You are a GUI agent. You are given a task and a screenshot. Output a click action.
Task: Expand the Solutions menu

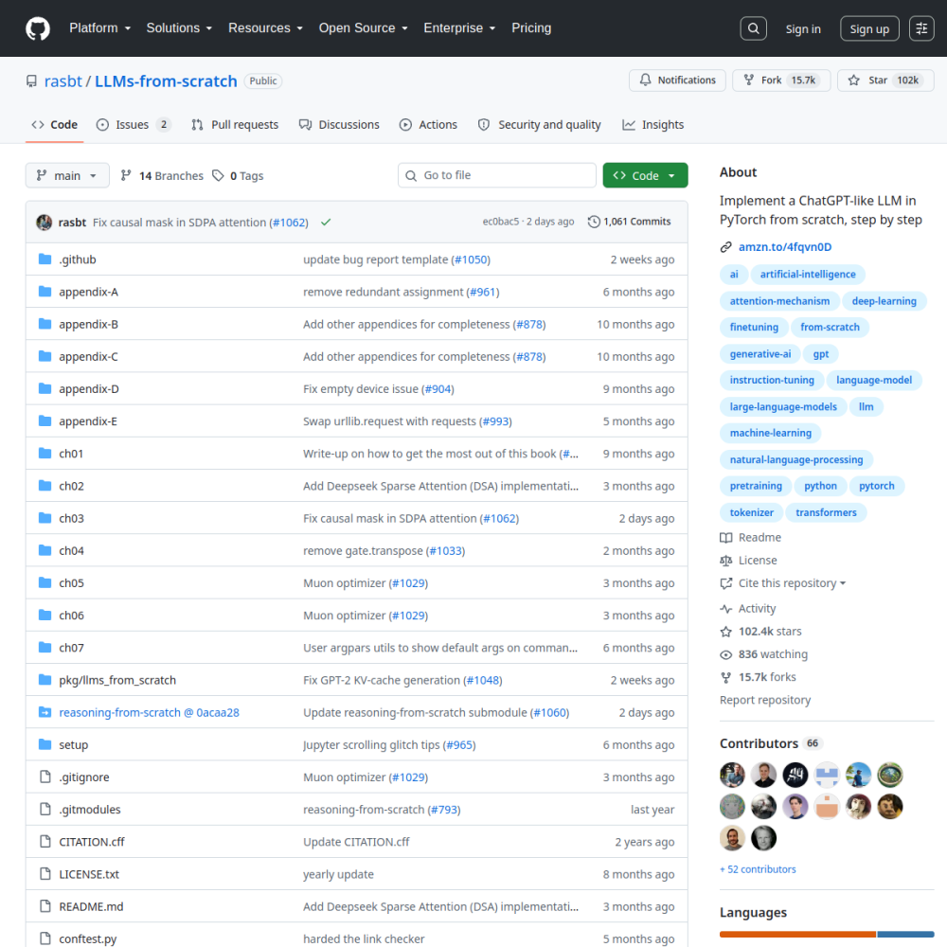tap(179, 28)
